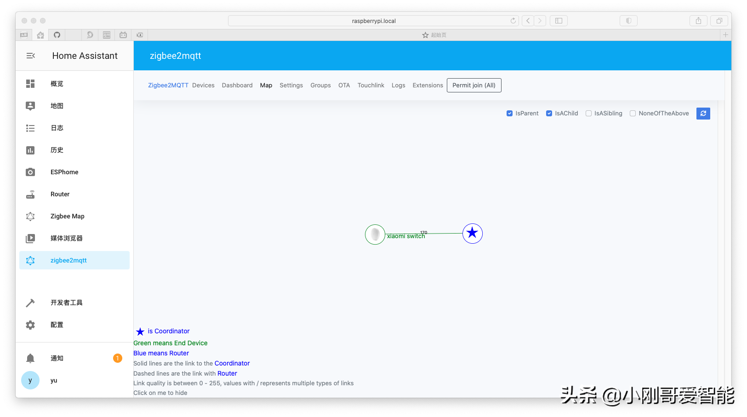Click 'Blue means Router' legend text
The height and width of the screenshot is (417, 747).
coord(161,353)
